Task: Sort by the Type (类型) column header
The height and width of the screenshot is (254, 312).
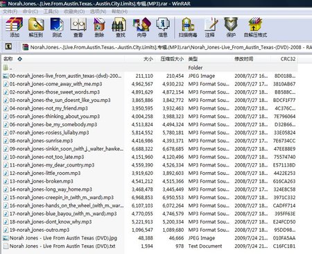Action: click(x=209, y=59)
